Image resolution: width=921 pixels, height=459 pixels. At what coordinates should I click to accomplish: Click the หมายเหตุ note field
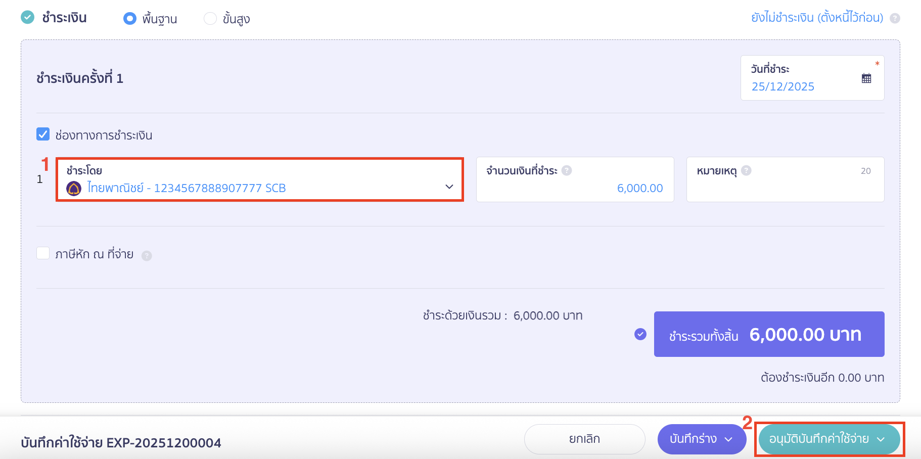(x=785, y=188)
